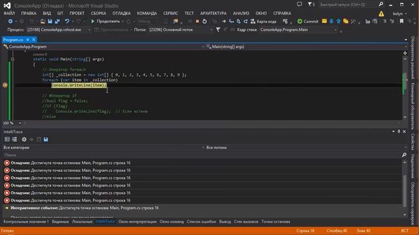Pin the Program.cs tab
419x235 pixels.
click(x=27, y=40)
